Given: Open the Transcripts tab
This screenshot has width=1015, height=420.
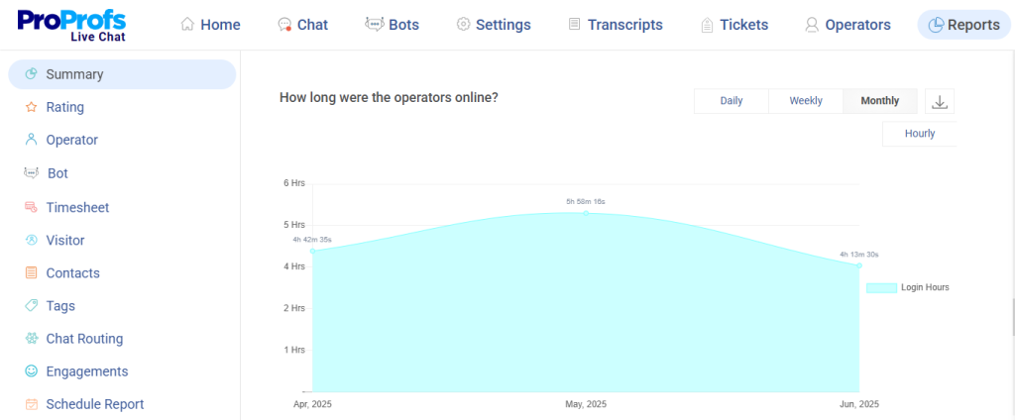Looking at the screenshot, I should 615,25.
